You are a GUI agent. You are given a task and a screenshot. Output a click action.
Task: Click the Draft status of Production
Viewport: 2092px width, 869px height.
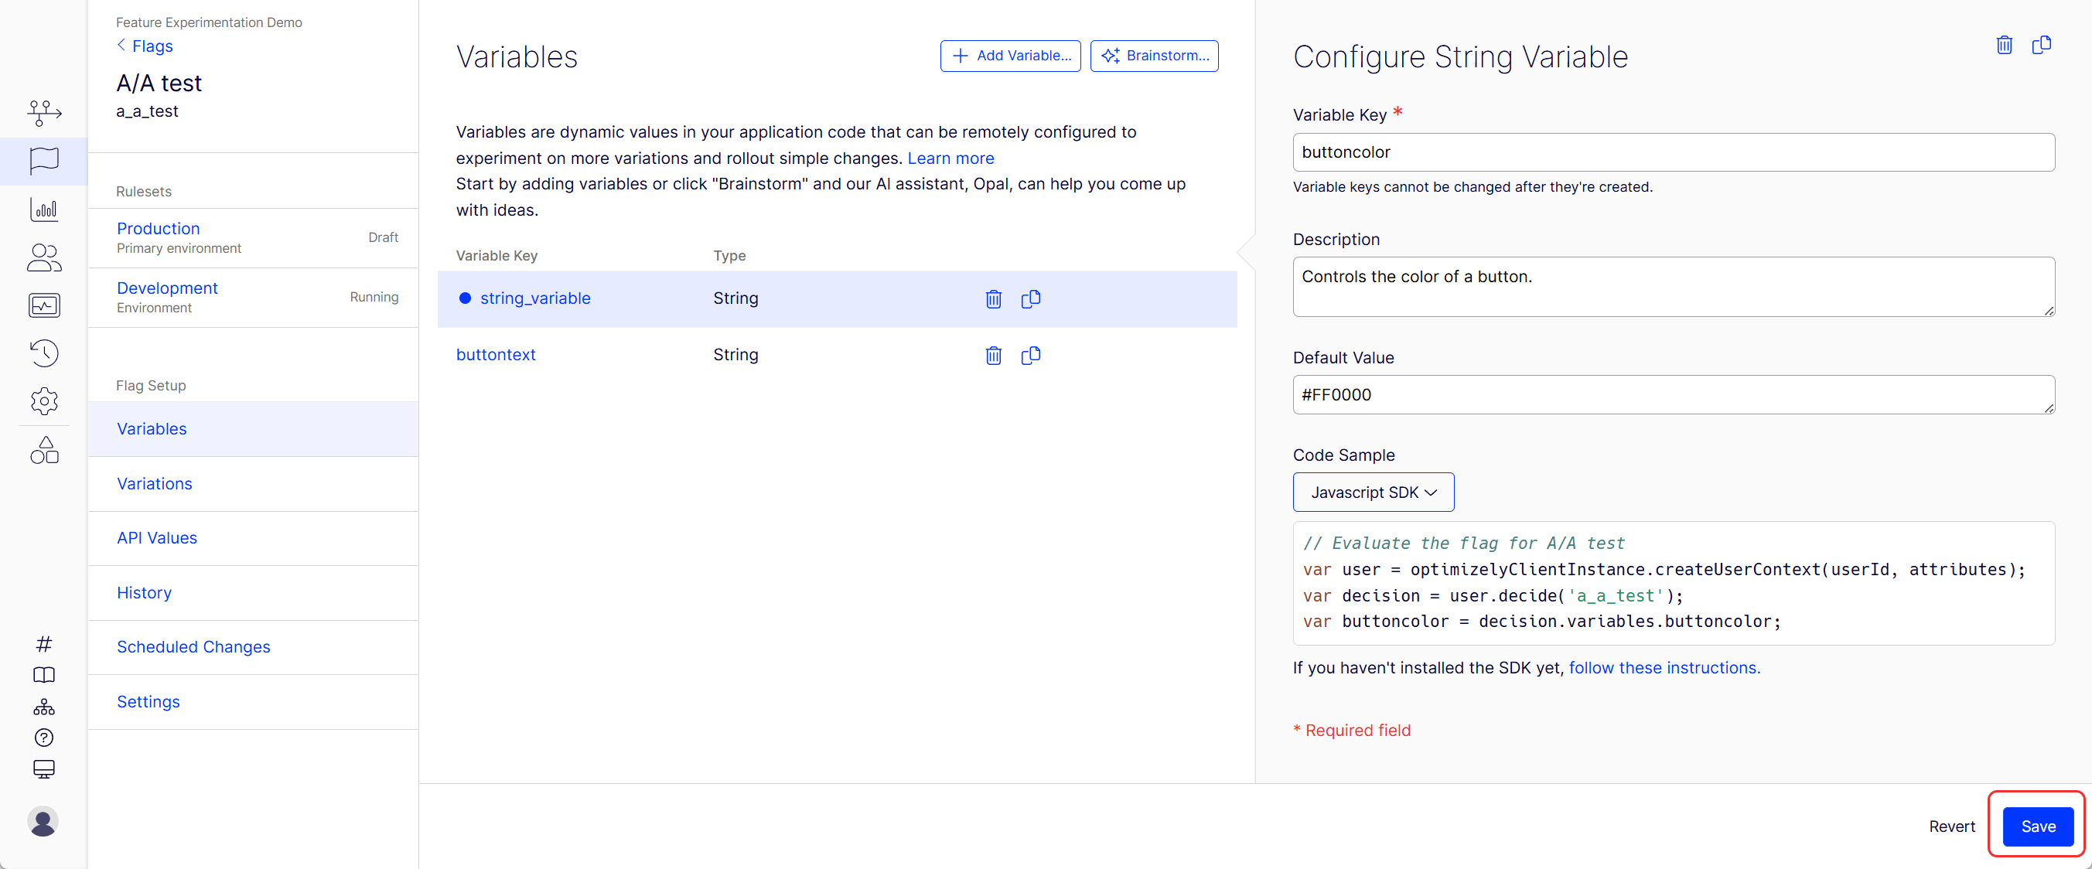point(383,237)
